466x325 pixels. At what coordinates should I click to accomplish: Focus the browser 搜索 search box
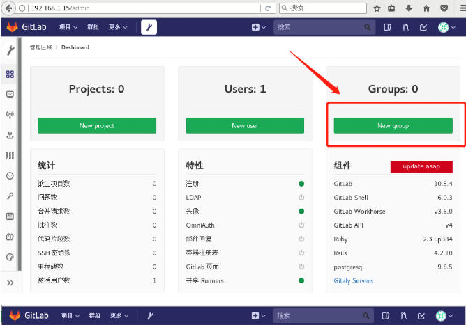click(x=323, y=8)
